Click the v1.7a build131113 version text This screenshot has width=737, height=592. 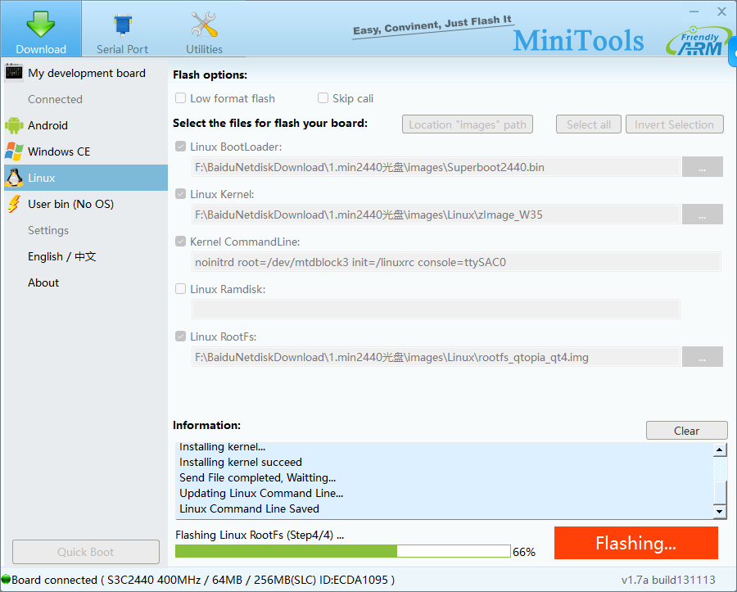click(668, 580)
